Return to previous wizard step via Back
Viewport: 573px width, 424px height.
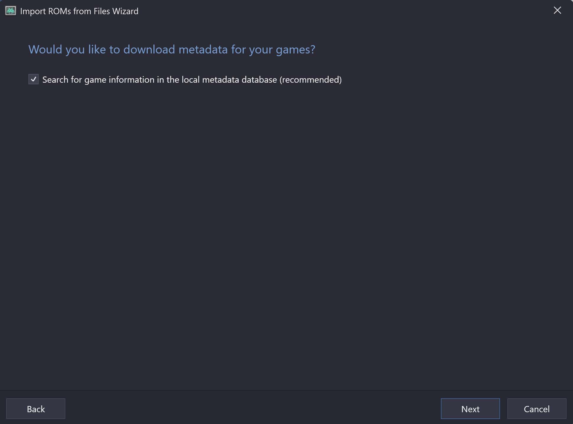tap(36, 409)
